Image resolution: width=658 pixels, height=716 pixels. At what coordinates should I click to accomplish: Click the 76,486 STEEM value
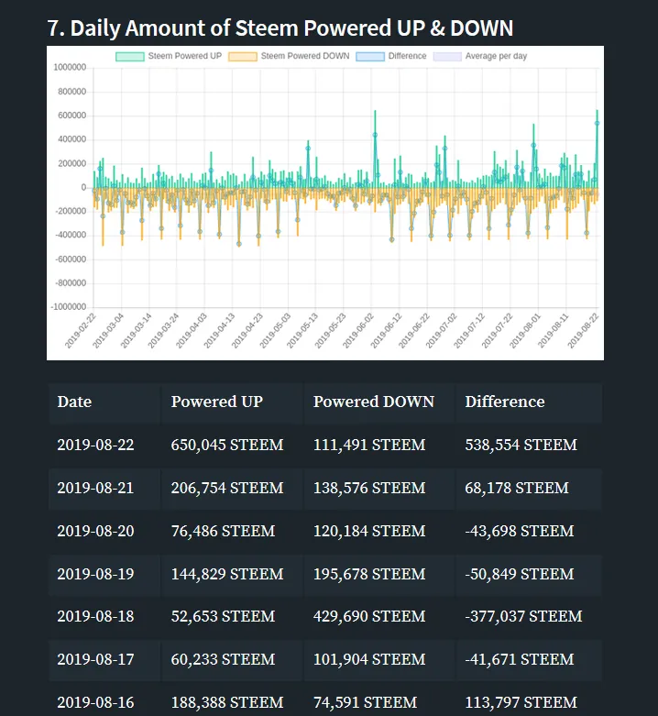(223, 531)
